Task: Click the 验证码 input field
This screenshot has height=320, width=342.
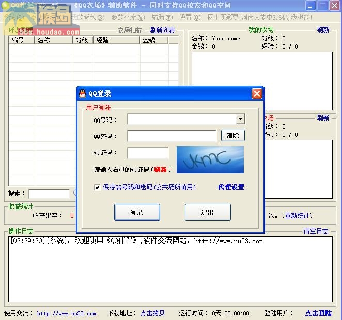Action: [x=148, y=153]
